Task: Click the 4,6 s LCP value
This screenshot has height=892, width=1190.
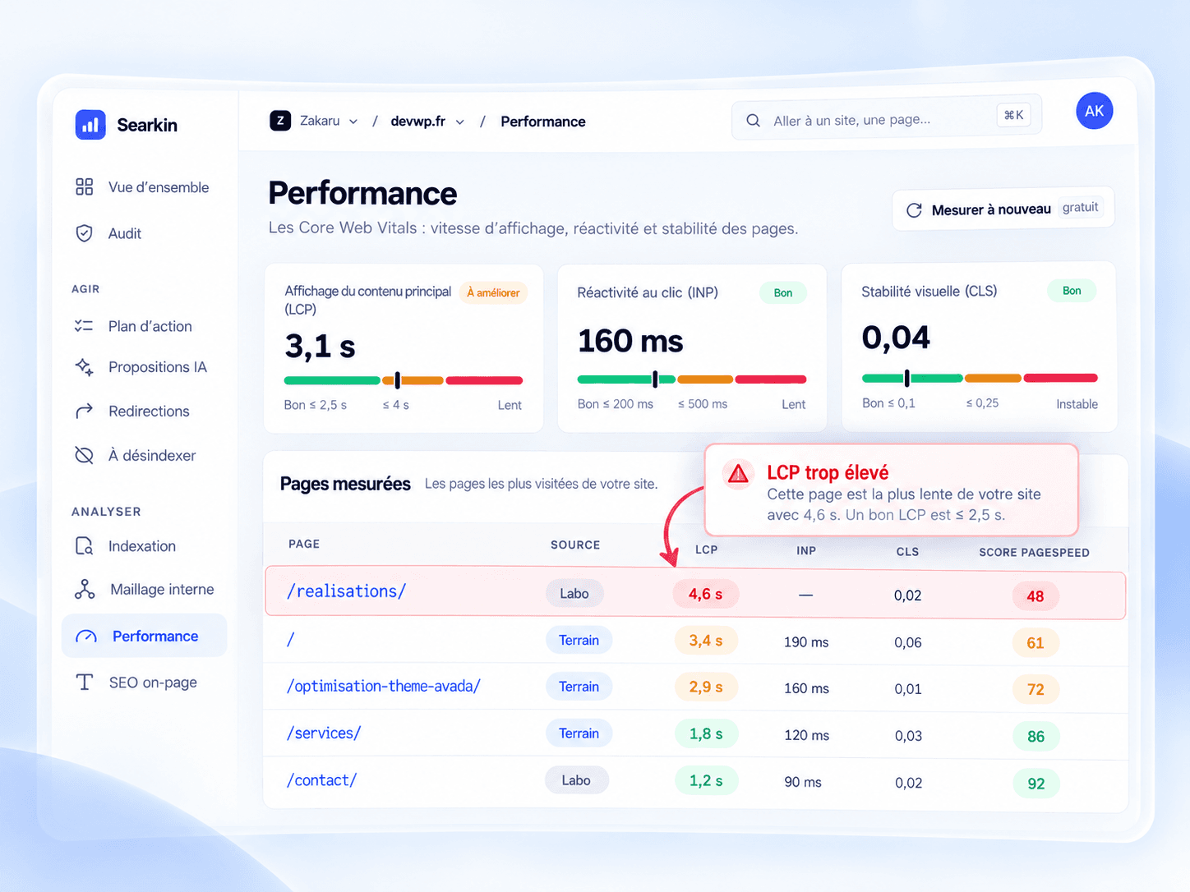Action: pyautogui.click(x=705, y=594)
